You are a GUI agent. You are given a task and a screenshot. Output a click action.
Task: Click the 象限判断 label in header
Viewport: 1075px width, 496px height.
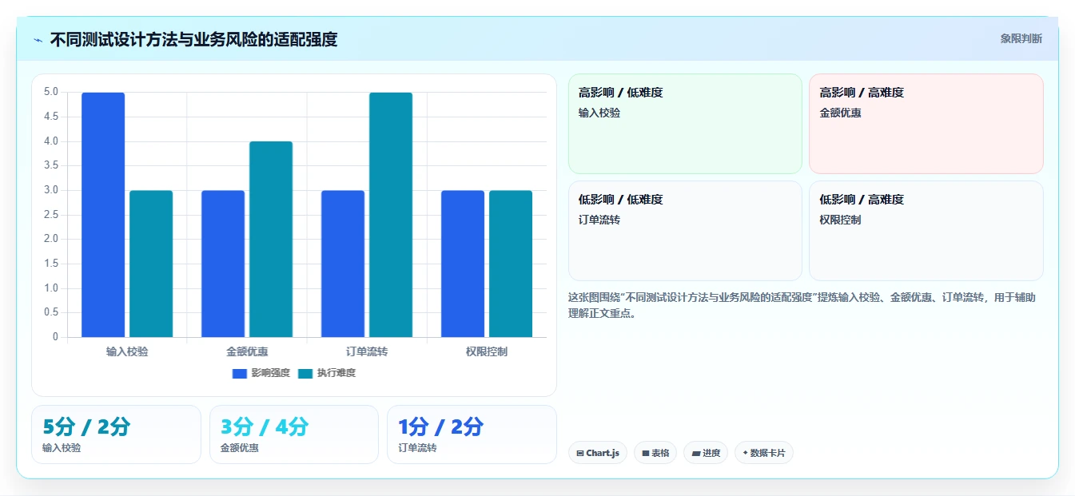pos(1021,38)
